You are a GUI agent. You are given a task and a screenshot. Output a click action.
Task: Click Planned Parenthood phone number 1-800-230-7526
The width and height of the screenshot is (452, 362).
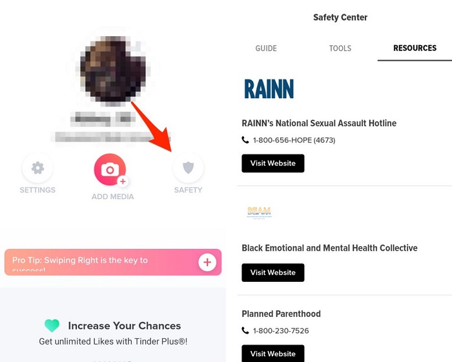pyautogui.click(x=280, y=331)
